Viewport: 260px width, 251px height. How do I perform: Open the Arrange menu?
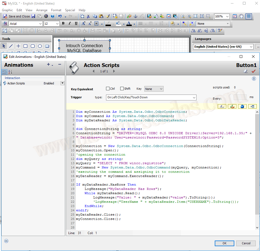click(x=42, y=10)
